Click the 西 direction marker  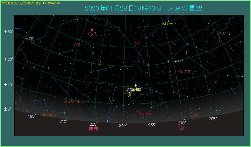click(x=182, y=128)
